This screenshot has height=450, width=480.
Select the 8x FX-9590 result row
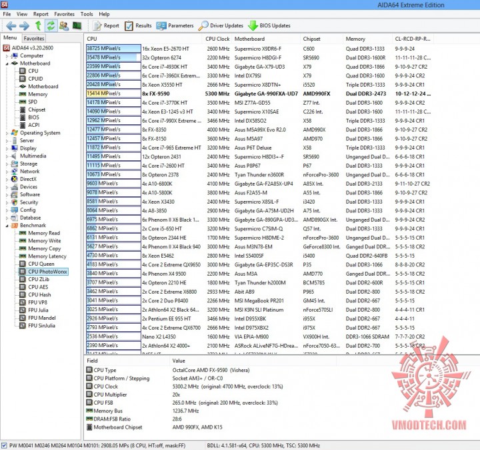click(259, 93)
